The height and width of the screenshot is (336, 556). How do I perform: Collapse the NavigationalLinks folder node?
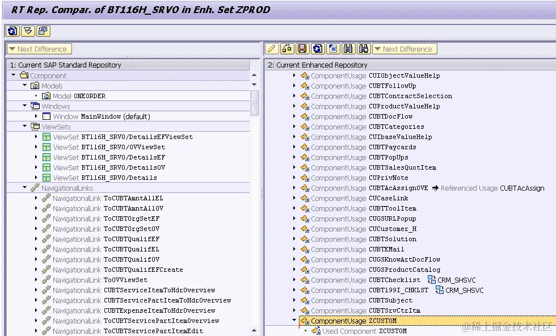(24, 188)
